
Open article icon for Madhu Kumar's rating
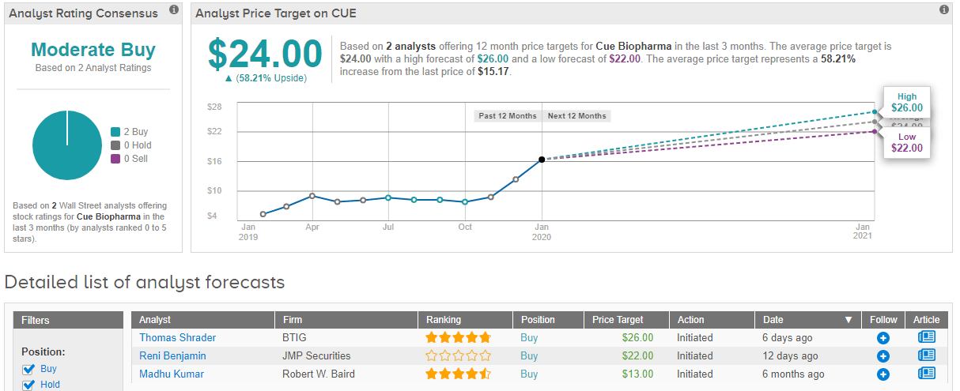tap(926, 374)
